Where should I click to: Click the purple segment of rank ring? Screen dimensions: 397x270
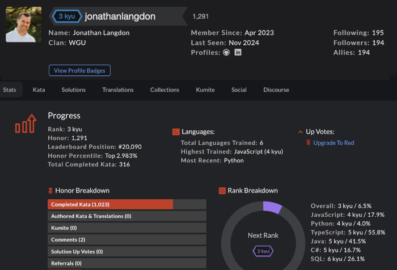pyautogui.click(x=272, y=207)
